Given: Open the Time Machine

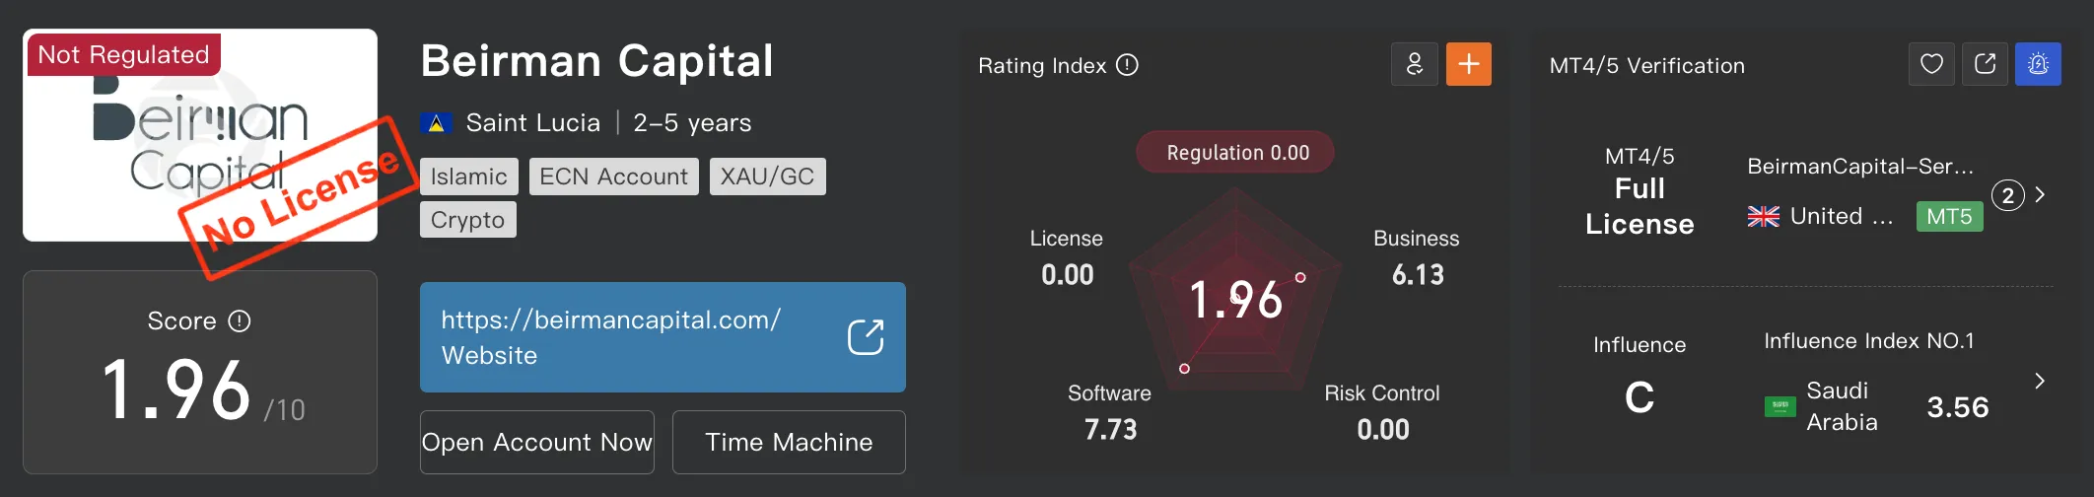Looking at the screenshot, I should click(789, 442).
